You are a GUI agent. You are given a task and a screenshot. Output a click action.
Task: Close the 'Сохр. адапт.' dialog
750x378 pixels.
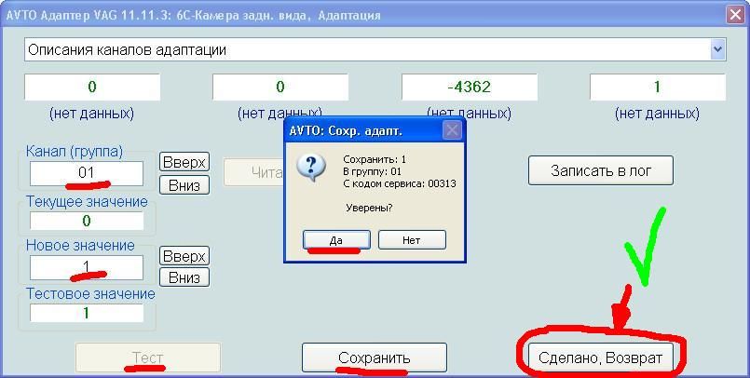point(451,130)
